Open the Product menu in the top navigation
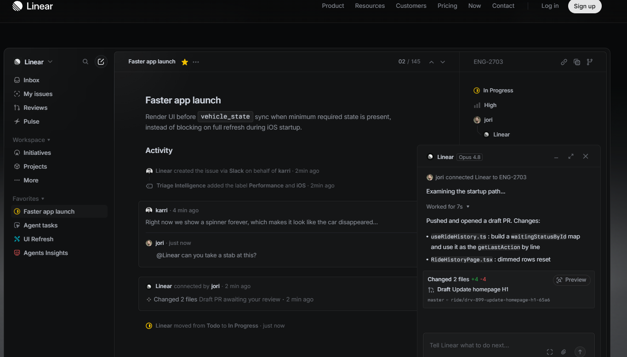Screen dimensions: 627x357 333,6
